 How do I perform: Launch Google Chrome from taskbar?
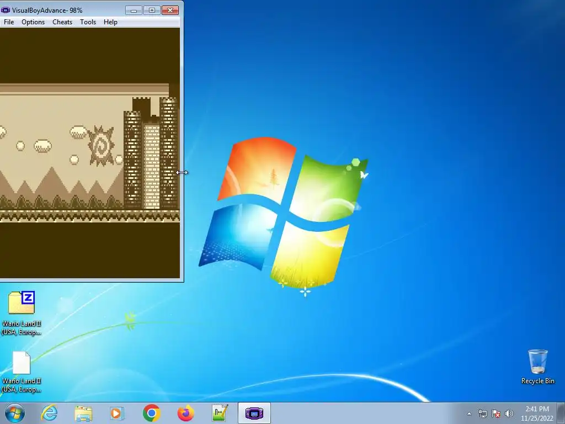(x=151, y=413)
